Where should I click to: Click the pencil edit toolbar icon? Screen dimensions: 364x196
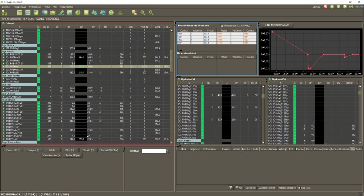click(x=61, y=13)
